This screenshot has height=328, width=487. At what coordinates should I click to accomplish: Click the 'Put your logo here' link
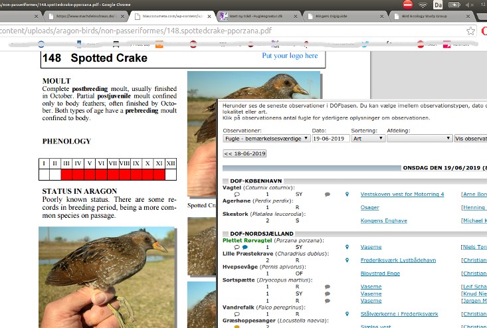290,56
